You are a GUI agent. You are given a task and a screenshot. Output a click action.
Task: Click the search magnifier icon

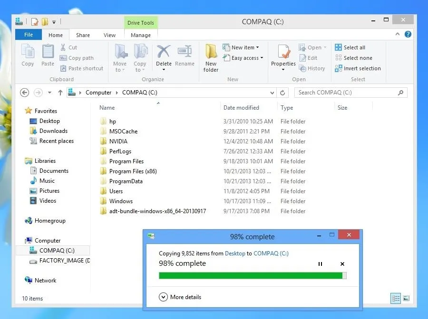400,93
